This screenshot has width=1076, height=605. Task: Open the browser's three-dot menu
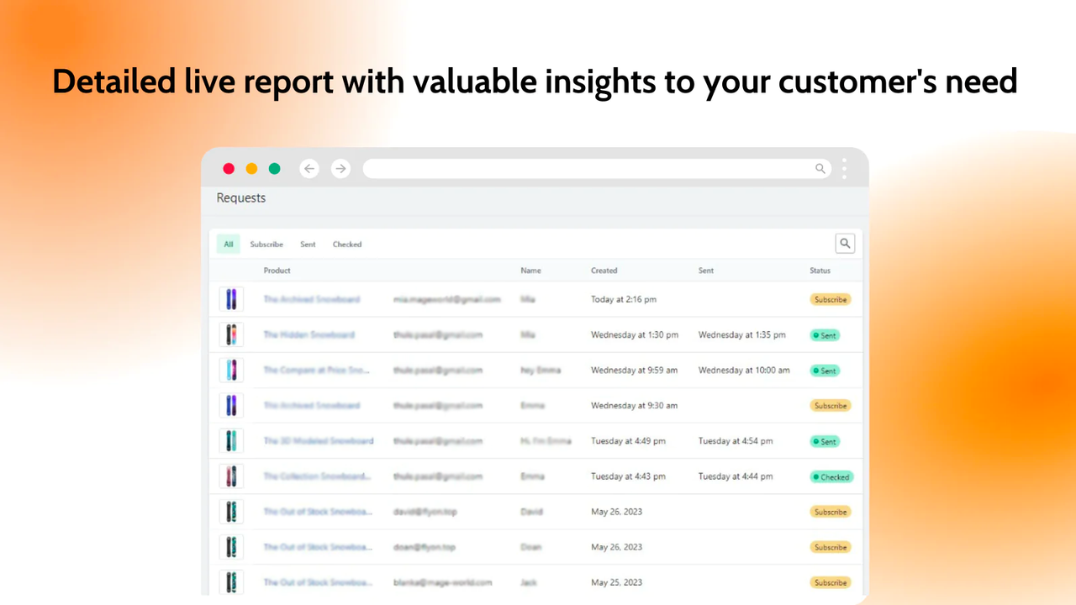[844, 168]
